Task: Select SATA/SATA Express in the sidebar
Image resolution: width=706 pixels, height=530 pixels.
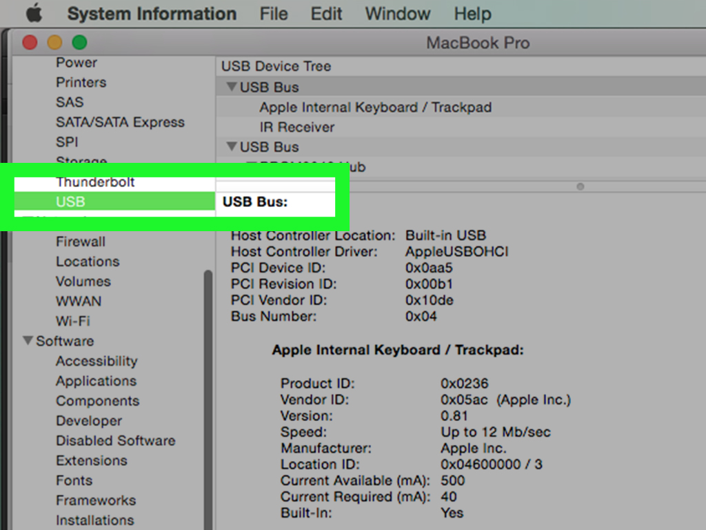Action: coord(120,122)
